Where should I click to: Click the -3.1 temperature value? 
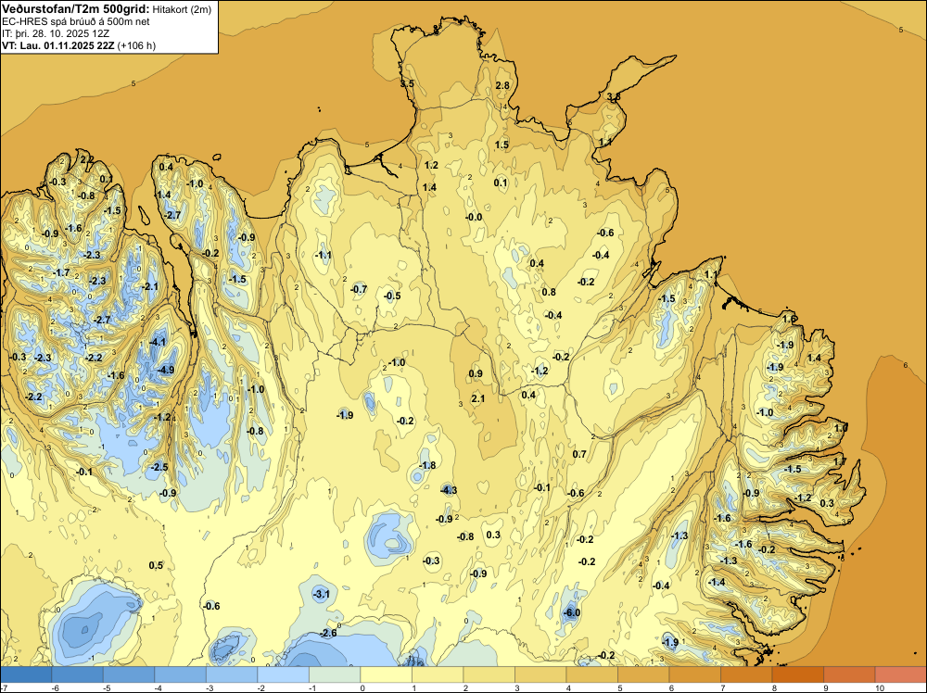point(321,594)
